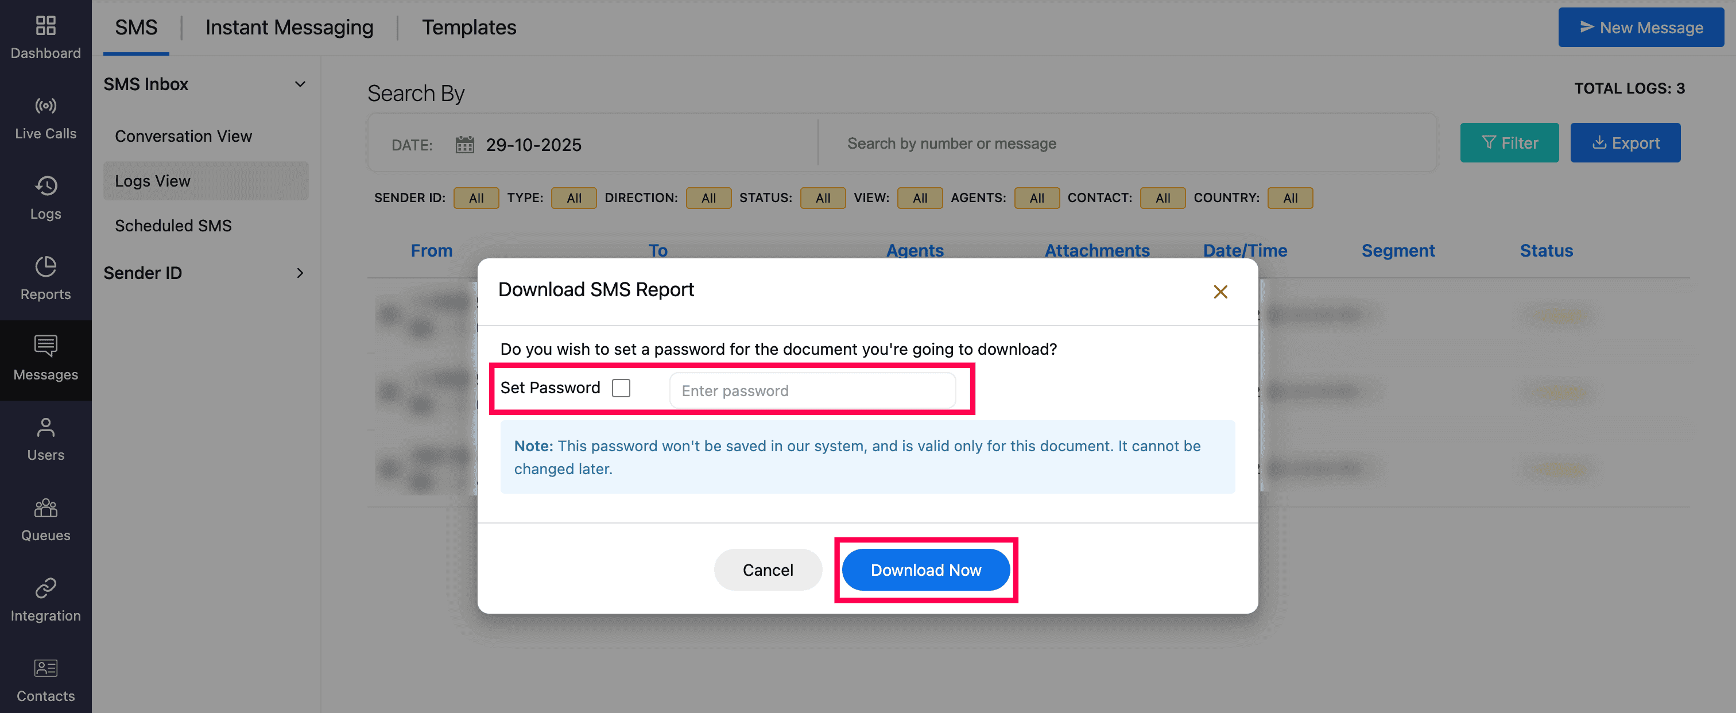Collapse the SMS Inbox section
1736x713 pixels.
pyautogui.click(x=300, y=84)
